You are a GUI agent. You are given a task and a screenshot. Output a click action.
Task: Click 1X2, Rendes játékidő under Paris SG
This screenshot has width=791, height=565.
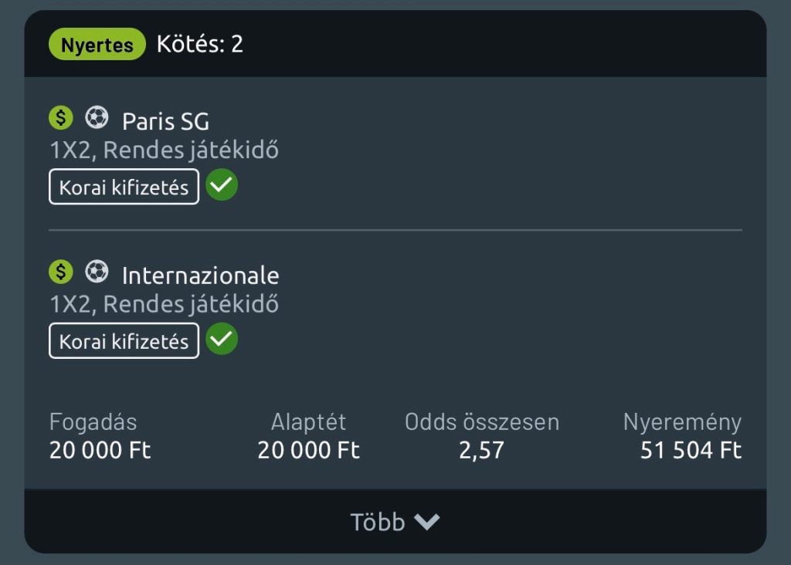coord(164,150)
